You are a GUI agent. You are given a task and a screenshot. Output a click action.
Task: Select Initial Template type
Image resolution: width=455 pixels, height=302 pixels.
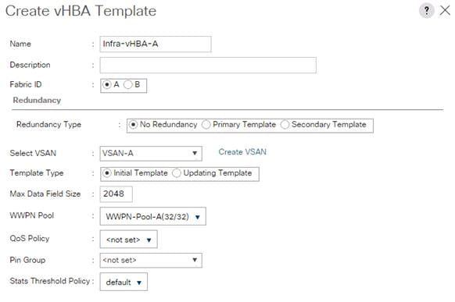point(107,173)
